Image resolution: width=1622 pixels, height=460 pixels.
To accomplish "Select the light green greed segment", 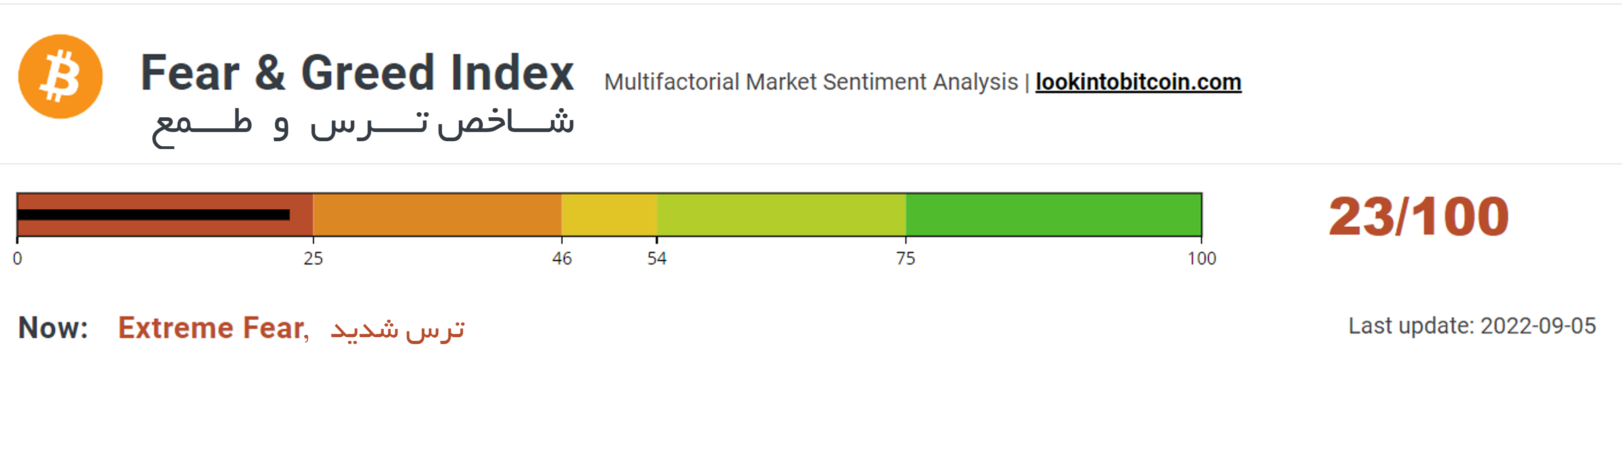I will pyautogui.click(x=781, y=214).
